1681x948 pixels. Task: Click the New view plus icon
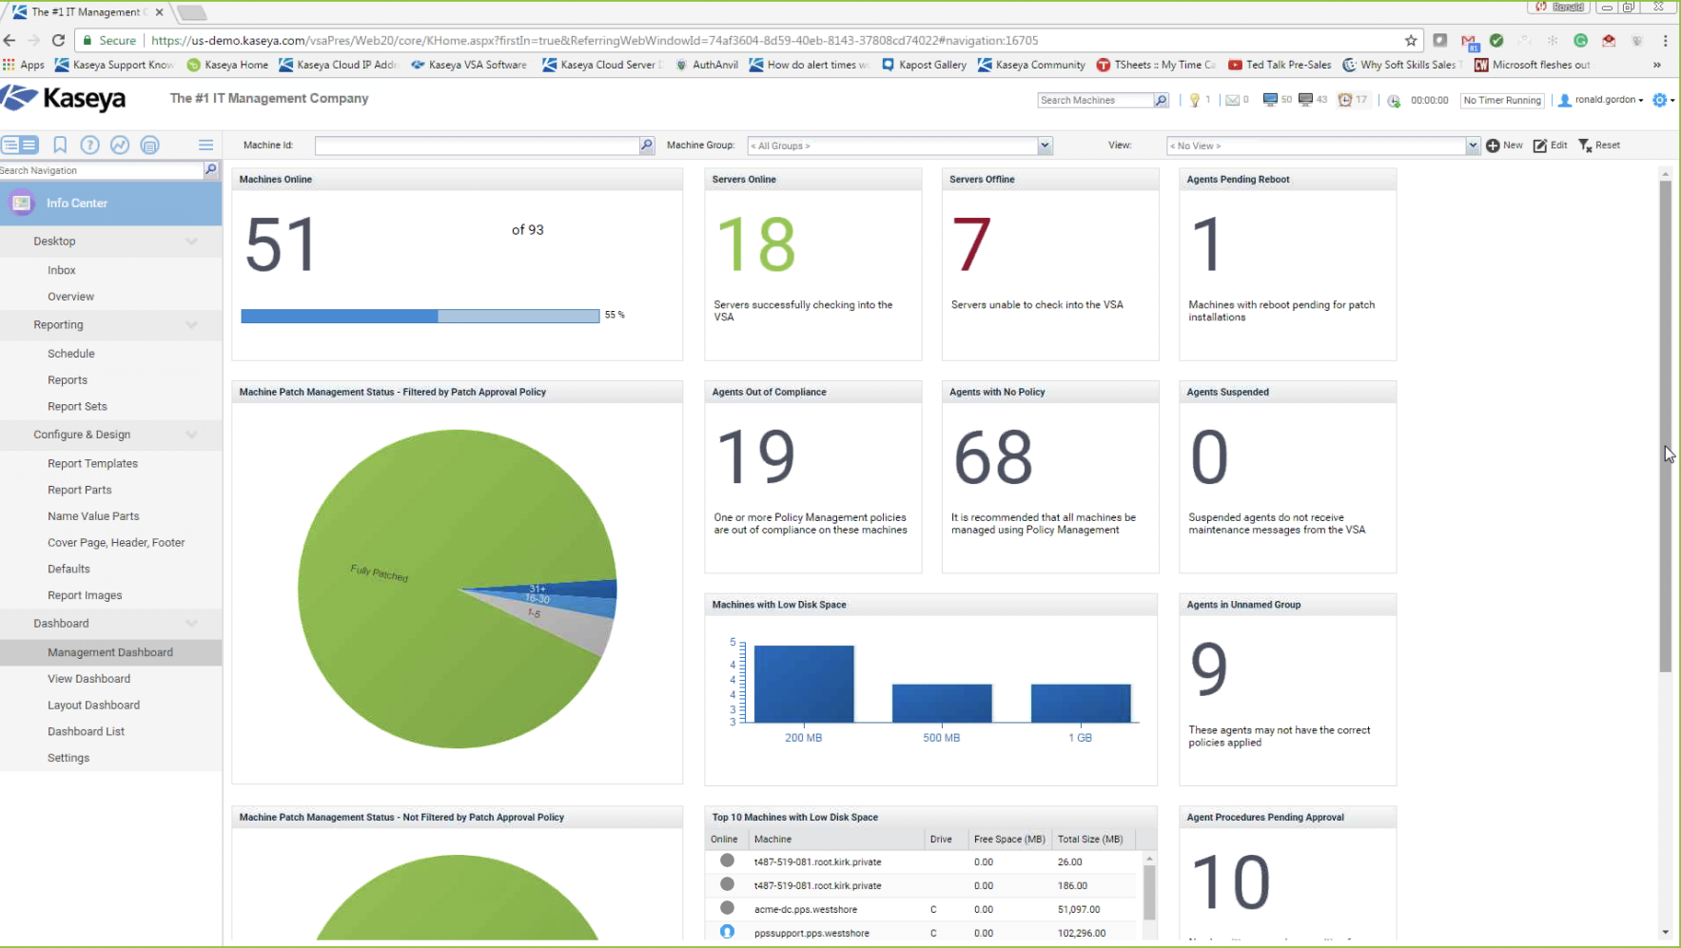(1493, 145)
